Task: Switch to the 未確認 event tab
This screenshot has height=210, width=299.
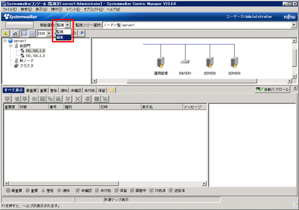Action: point(76,91)
